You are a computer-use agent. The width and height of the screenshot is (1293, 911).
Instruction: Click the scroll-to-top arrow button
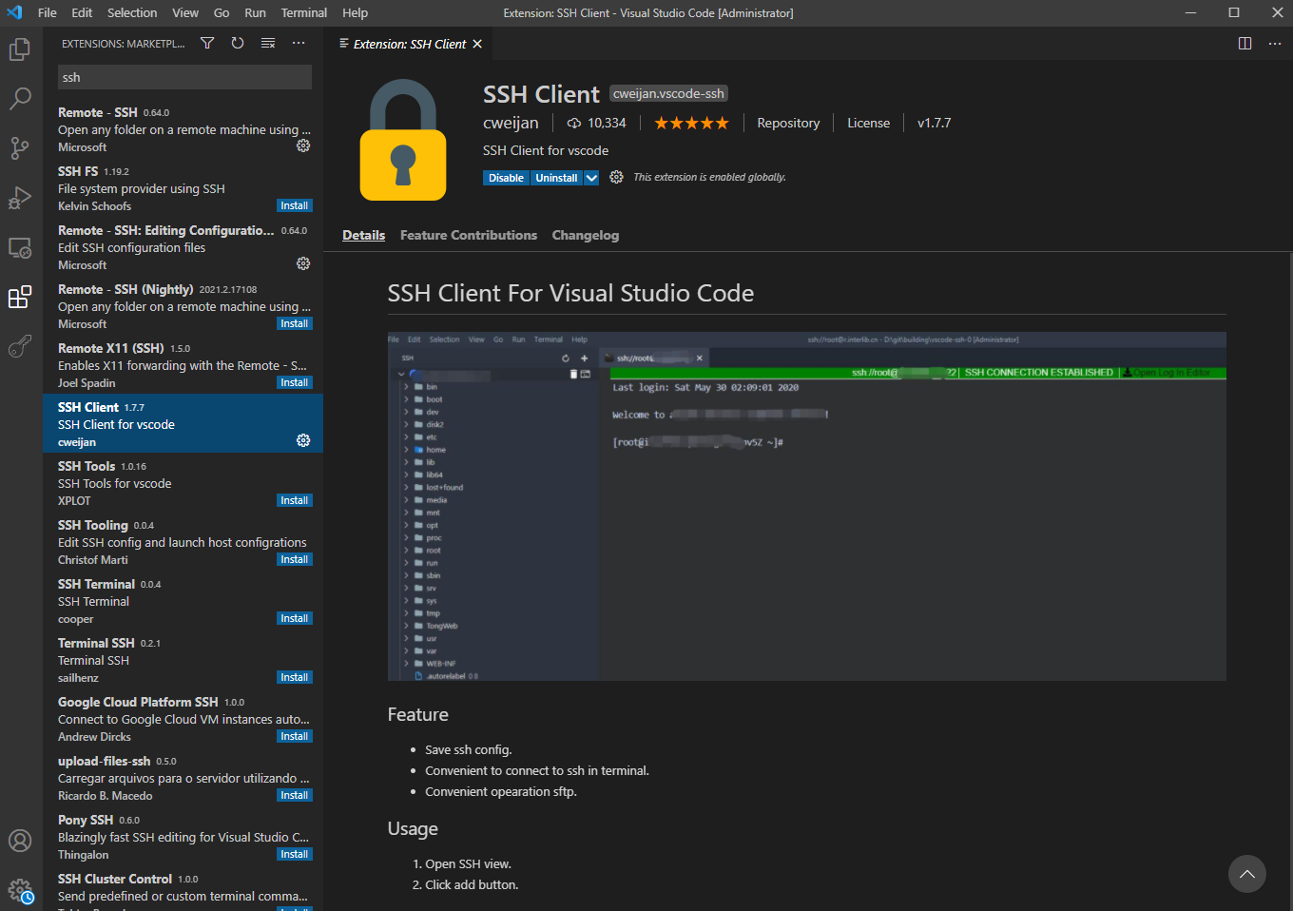tap(1247, 874)
